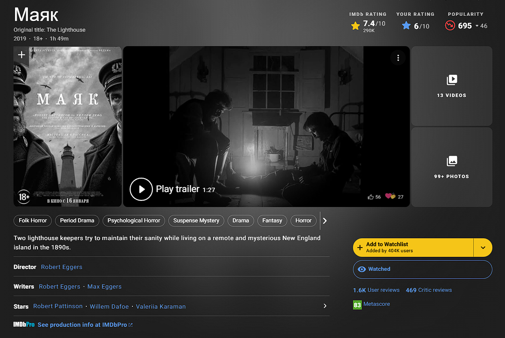
Task: Select the Fantasy genre chip
Action: point(272,221)
